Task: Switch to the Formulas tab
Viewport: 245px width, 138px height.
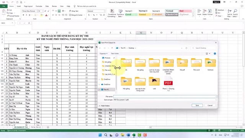Action: click(x=39, y=6)
